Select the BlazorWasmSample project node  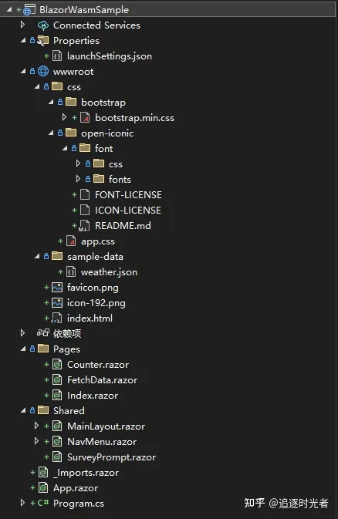pyautogui.click(x=84, y=9)
